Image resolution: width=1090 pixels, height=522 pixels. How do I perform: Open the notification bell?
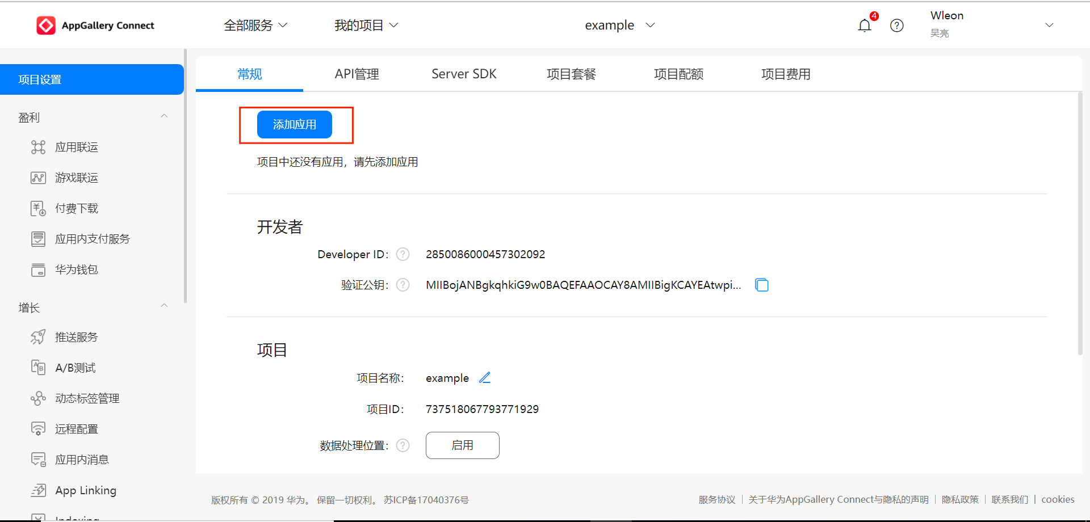click(865, 26)
